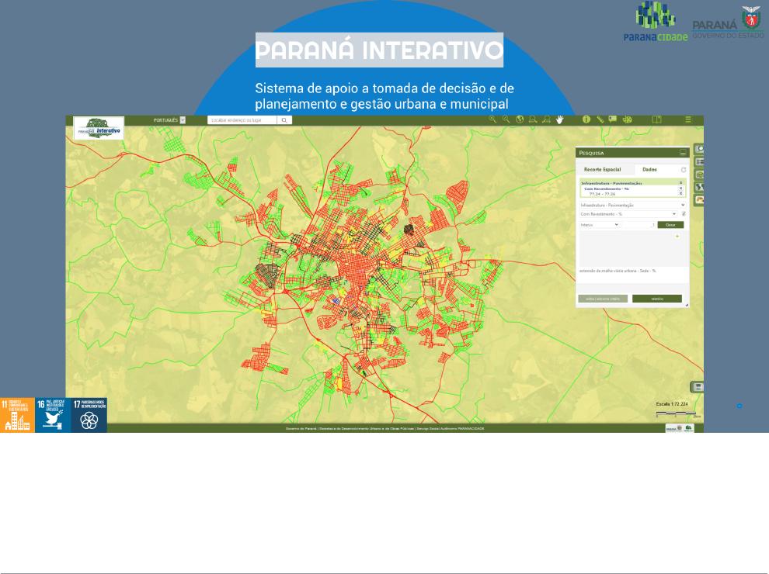Click the dark green button beside the interval value field
769x574 pixels.
click(670, 224)
